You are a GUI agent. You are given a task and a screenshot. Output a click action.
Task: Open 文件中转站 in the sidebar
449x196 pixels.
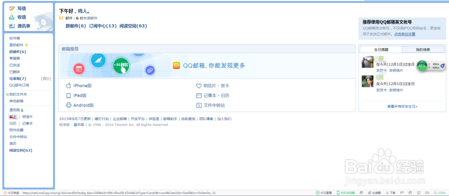[x=18, y=137]
